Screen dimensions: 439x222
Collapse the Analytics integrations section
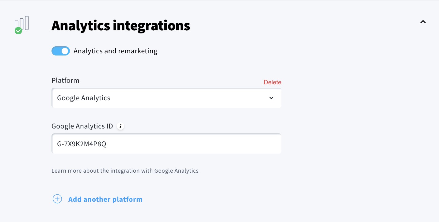pyautogui.click(x=423, y=22)
